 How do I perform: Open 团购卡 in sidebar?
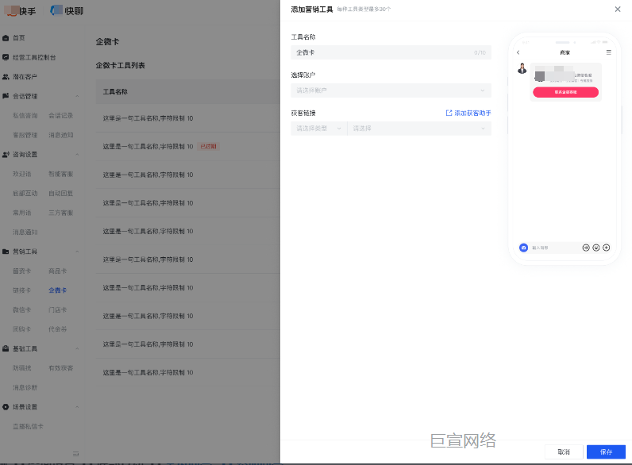coord(21,329)
